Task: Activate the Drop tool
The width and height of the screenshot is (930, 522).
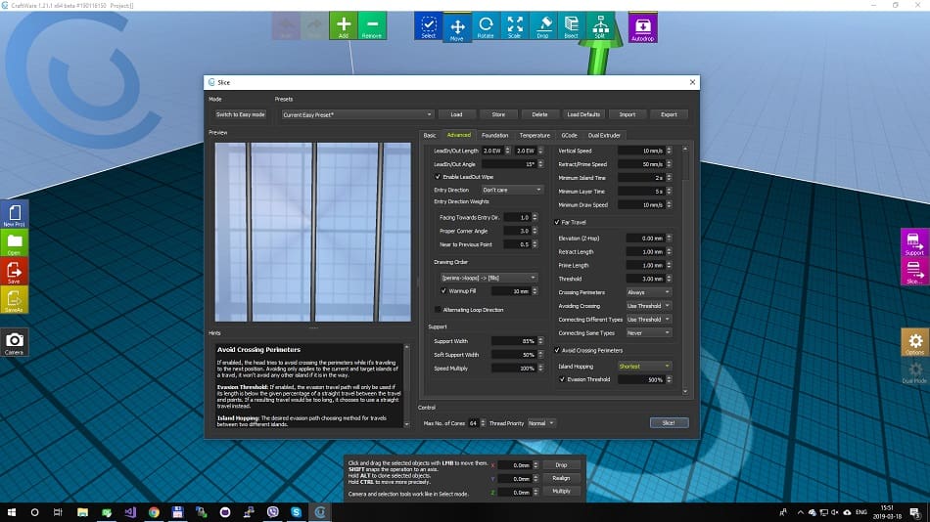Action: pos(542,26)
